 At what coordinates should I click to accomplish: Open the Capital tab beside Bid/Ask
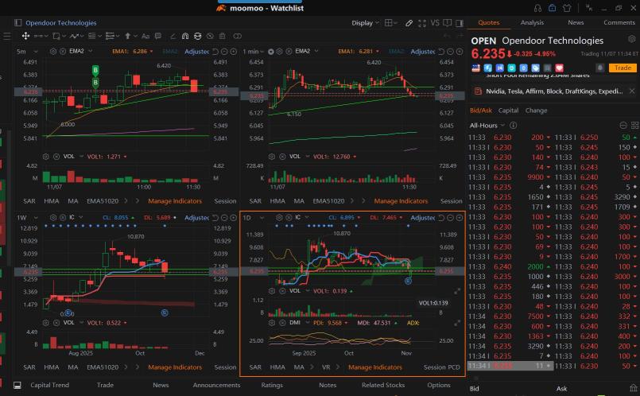point(508,111)
